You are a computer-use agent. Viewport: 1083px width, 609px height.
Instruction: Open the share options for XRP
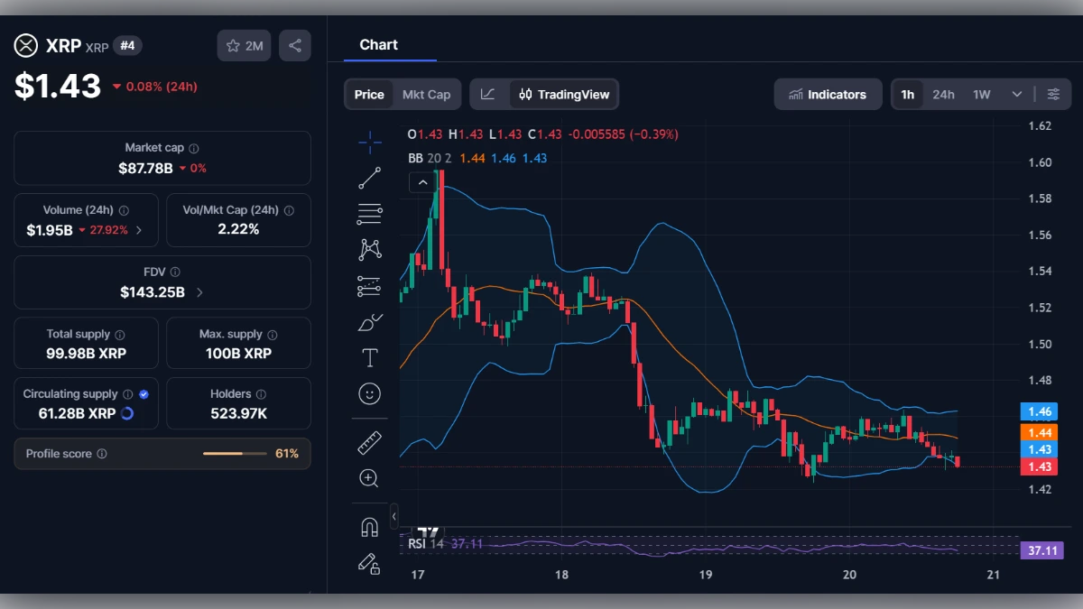[295, 45]
